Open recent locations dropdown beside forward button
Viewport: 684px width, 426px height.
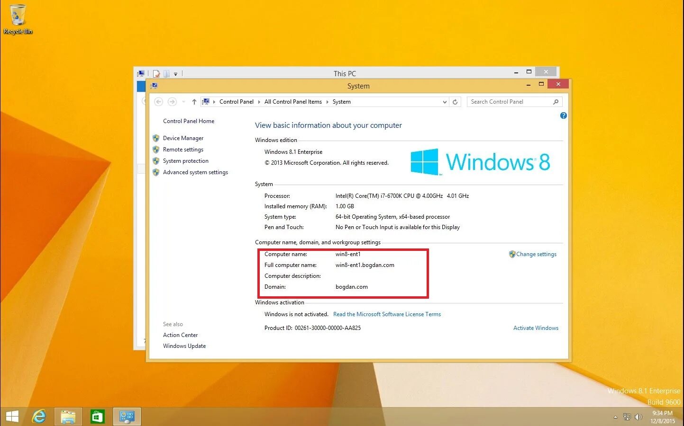[182, 101]
